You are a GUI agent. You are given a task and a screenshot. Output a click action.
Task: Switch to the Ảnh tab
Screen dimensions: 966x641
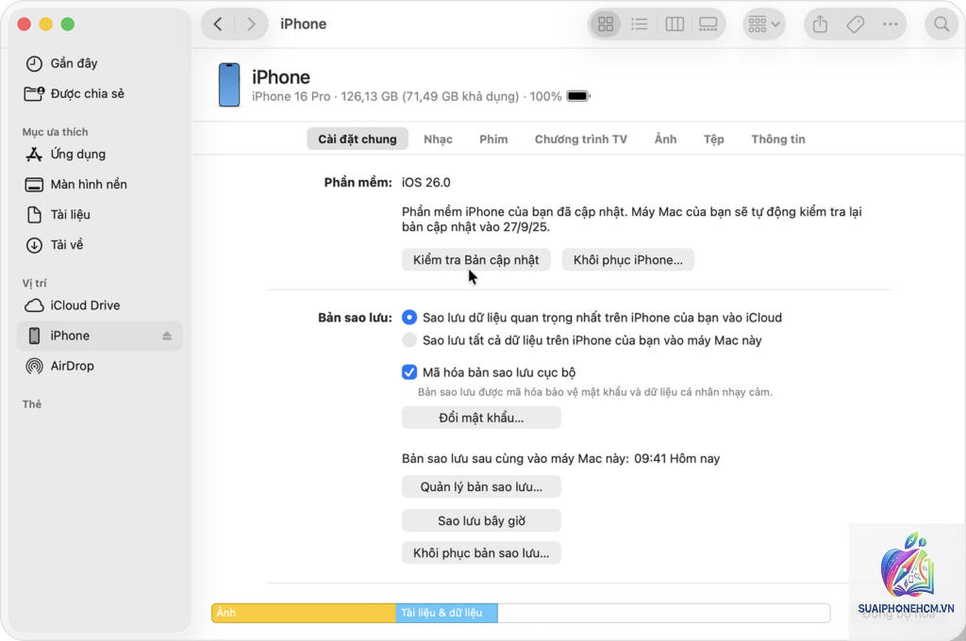click(x=665, y=140)
